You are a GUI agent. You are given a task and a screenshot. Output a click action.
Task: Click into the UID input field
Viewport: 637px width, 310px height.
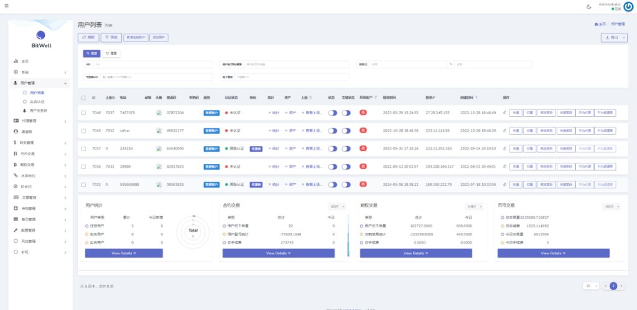[152, 65]
